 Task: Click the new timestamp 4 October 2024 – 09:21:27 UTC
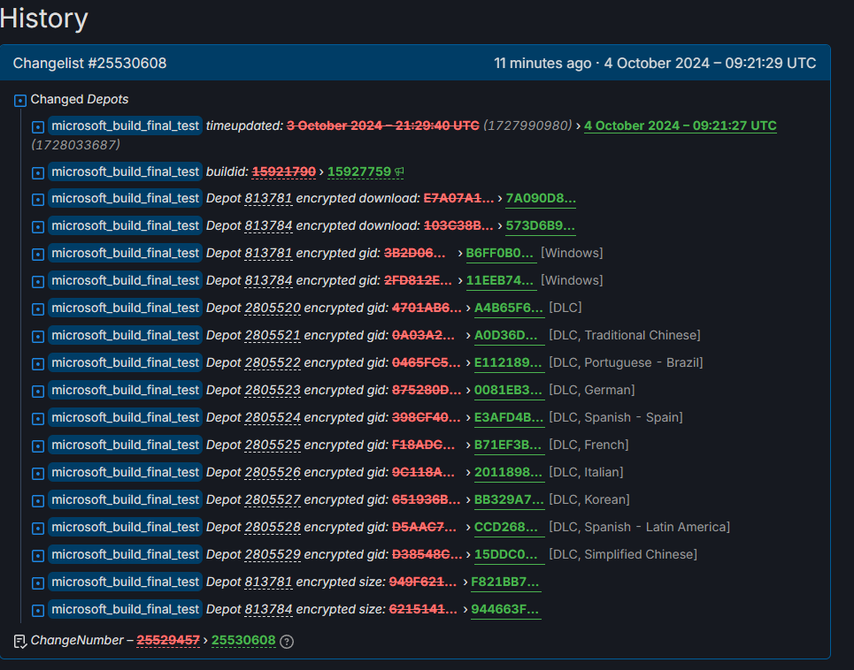680,126
